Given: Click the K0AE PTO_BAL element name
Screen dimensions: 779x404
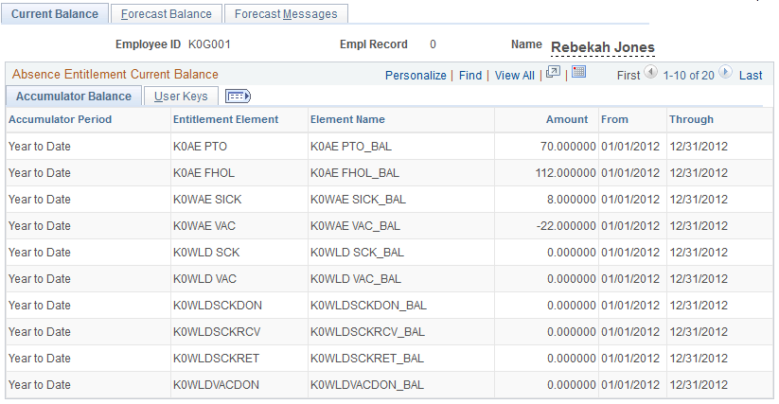Looking at the screenshot, I should (351, 147).
